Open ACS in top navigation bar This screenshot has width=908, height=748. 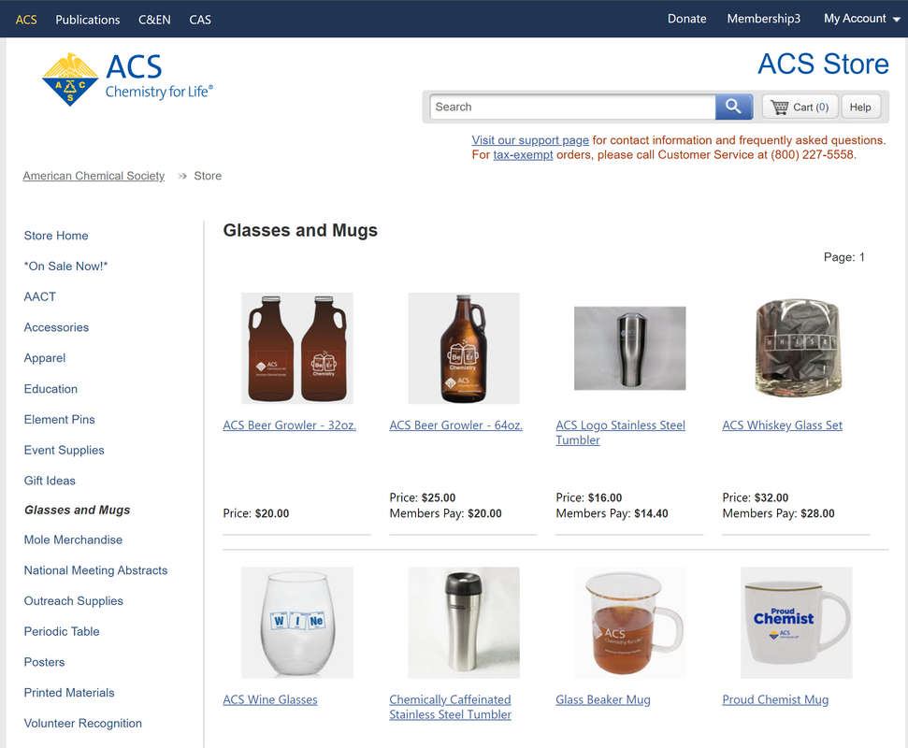click(x=26, y=20)
